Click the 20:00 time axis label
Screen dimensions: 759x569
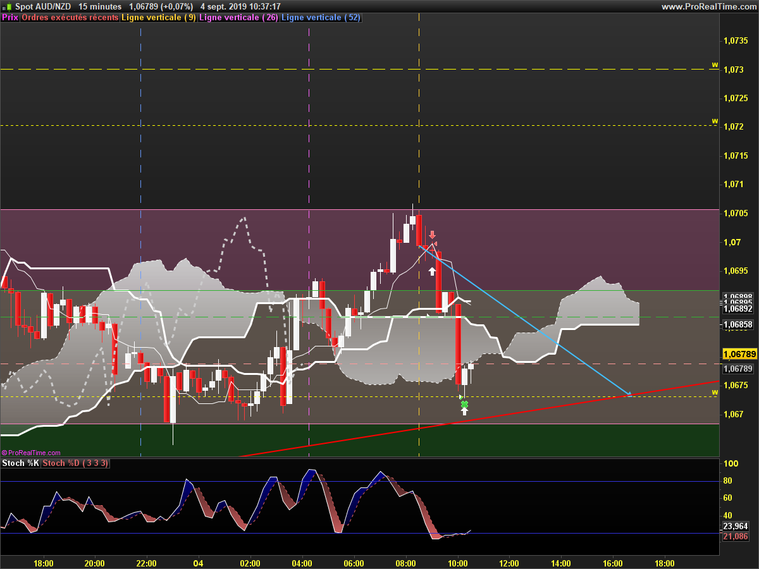(95, 563)
